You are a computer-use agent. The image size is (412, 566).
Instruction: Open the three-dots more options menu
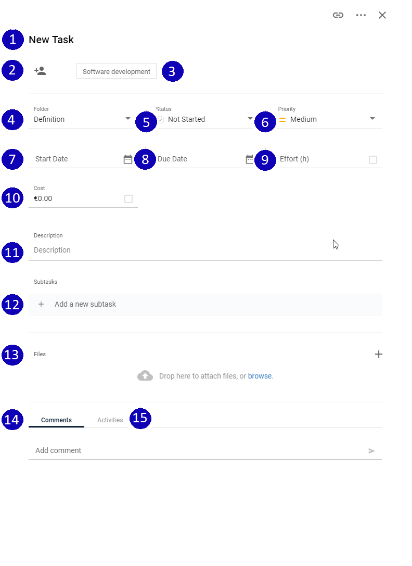(x=361, y=15)
